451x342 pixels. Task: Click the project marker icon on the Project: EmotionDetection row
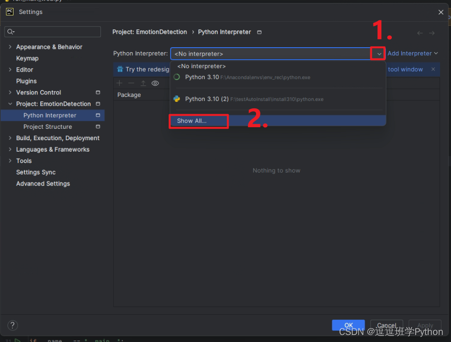[x=98, y=104]
